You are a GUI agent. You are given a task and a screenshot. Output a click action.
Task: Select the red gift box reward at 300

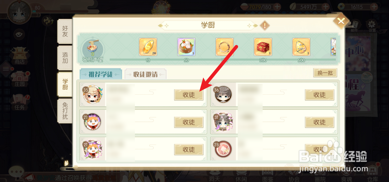(x=263, y=47)
